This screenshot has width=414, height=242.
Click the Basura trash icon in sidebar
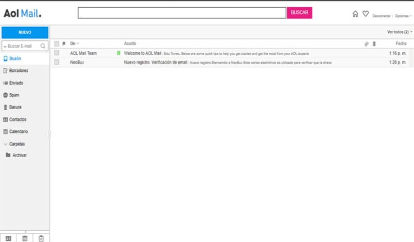(5, 107)
